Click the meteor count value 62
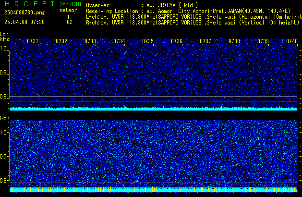The height and width of the screenshot is (197, 302). [70, 22]
